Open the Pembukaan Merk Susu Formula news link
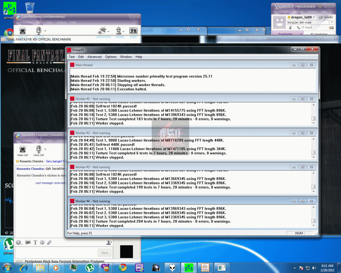The image size is (341, 273). pyautogui.click(x=64, y=261)
